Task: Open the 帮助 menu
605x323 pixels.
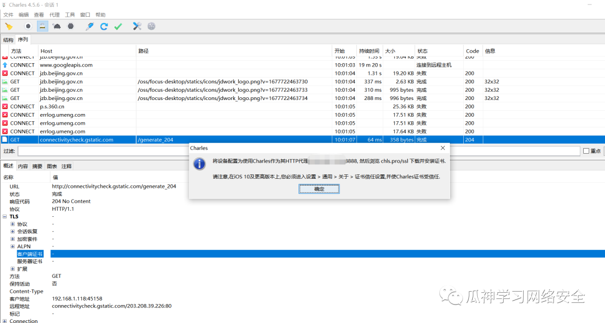Action: 100,15
